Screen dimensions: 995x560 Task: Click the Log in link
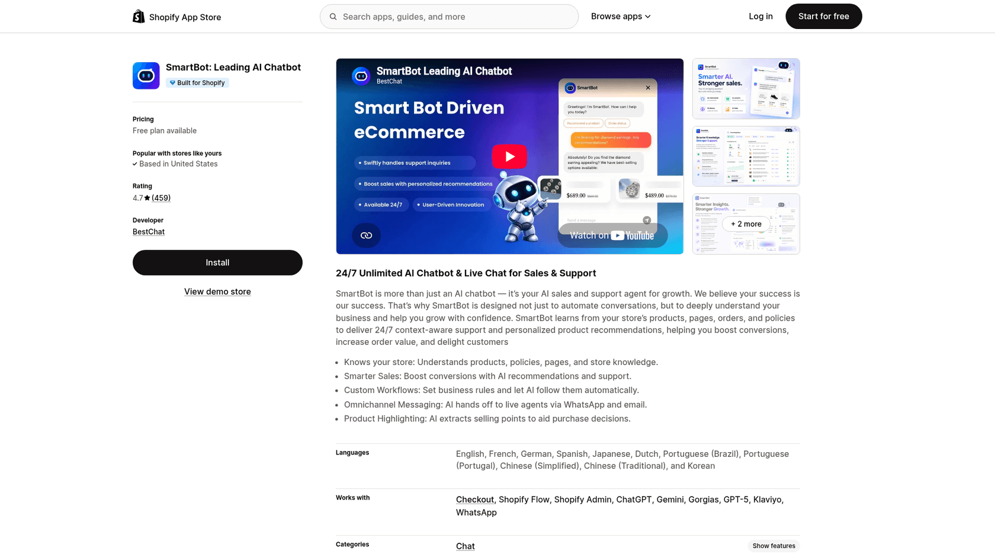point(760,17)
